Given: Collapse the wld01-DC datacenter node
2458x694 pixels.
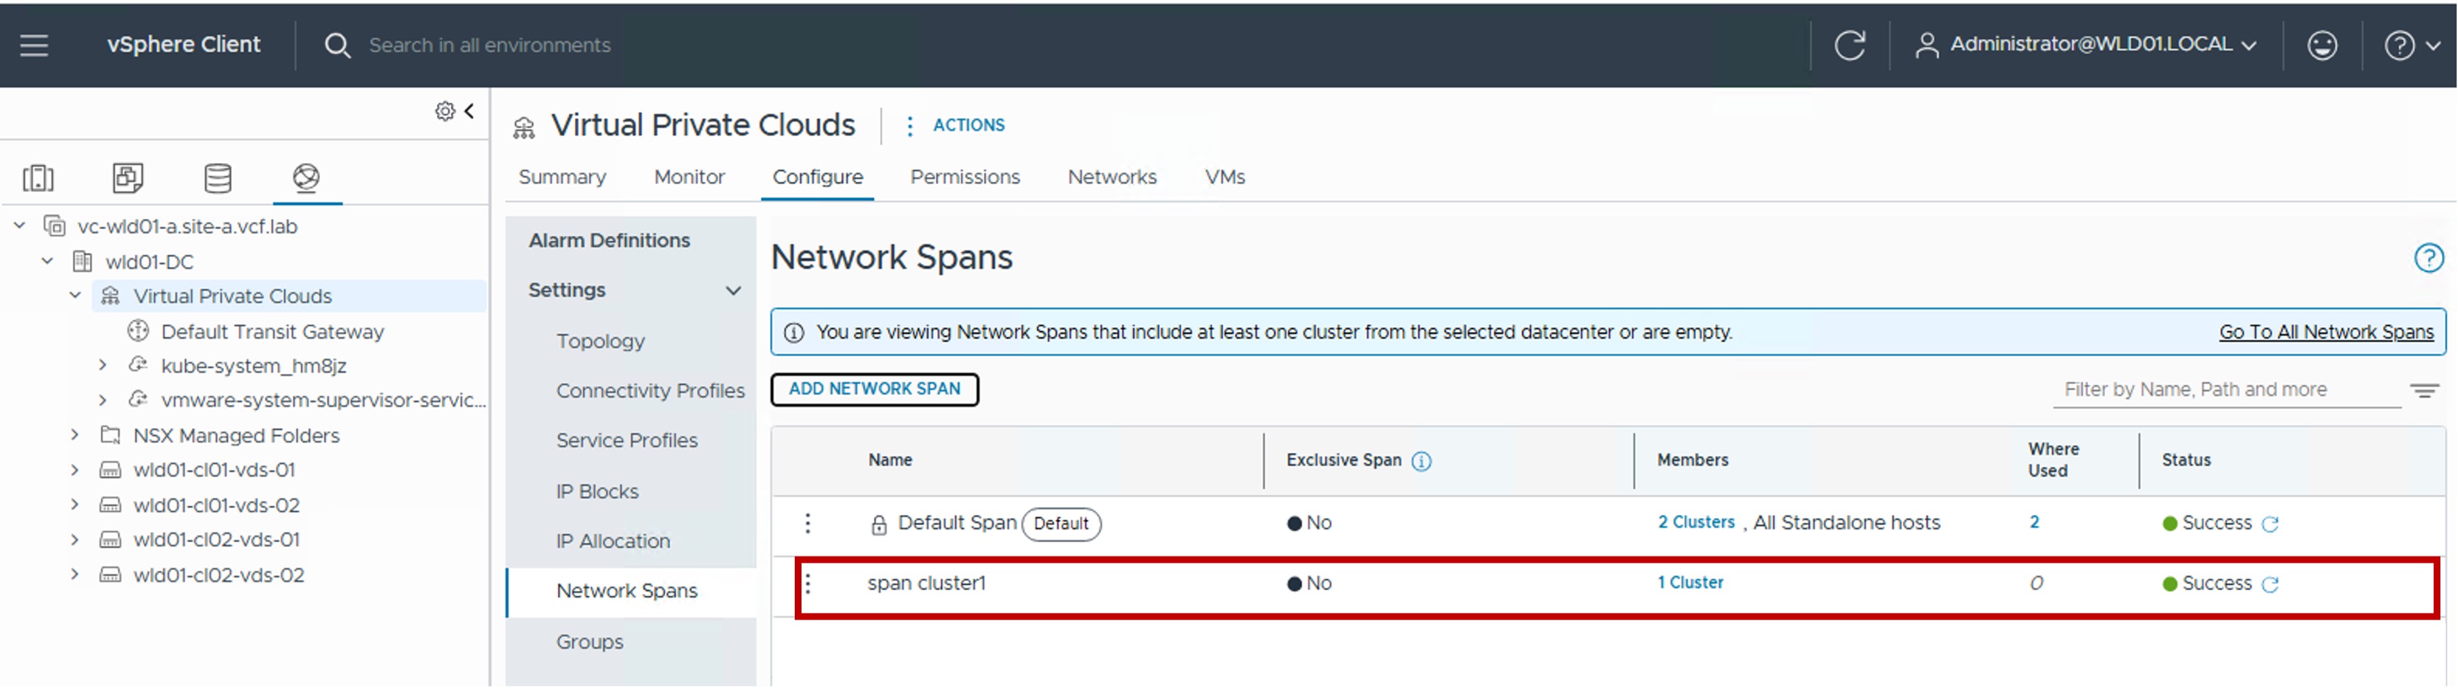Looking at the screenshot, I should pos(47,260).
